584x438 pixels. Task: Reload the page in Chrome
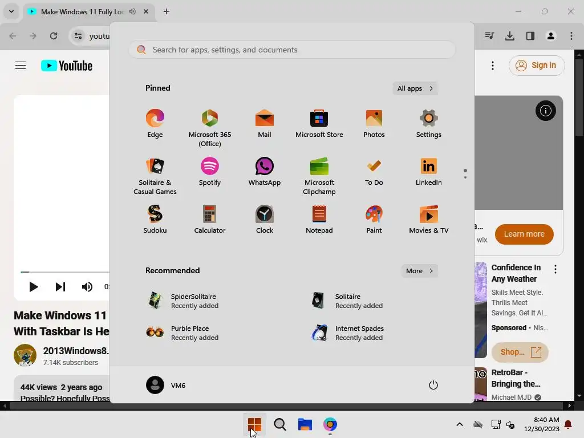pyautogui.click(x=54, y=36)
